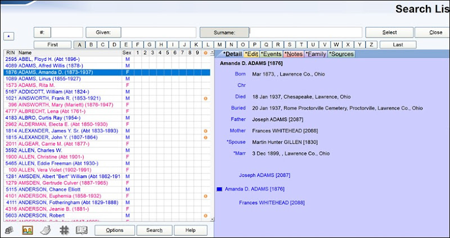The height and width of the screenshot is (238, 450).
Task: Click the Help button
Action: [191, 230]
